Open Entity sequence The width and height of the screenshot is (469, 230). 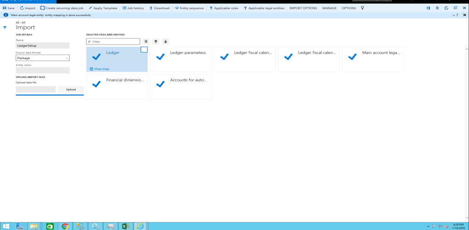tap(189, 8)
